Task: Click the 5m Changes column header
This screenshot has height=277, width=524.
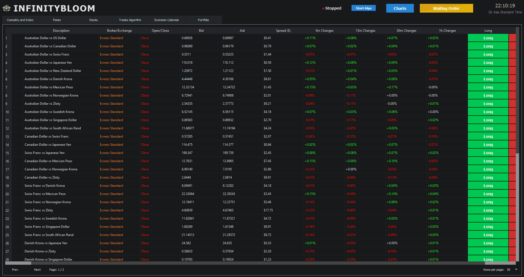Action: coord(324,31)
